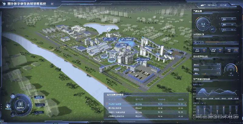The image size is (243, 124).
Task: Click the scene label beside the smoking chimney
Action: click(x=110, y=39)
